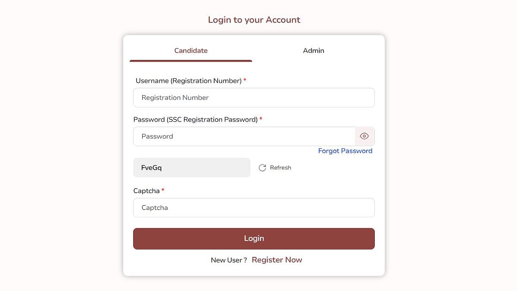Click the red asterisk after Captcha label
The width and height of the screenshot is (517, 291).
163,190
